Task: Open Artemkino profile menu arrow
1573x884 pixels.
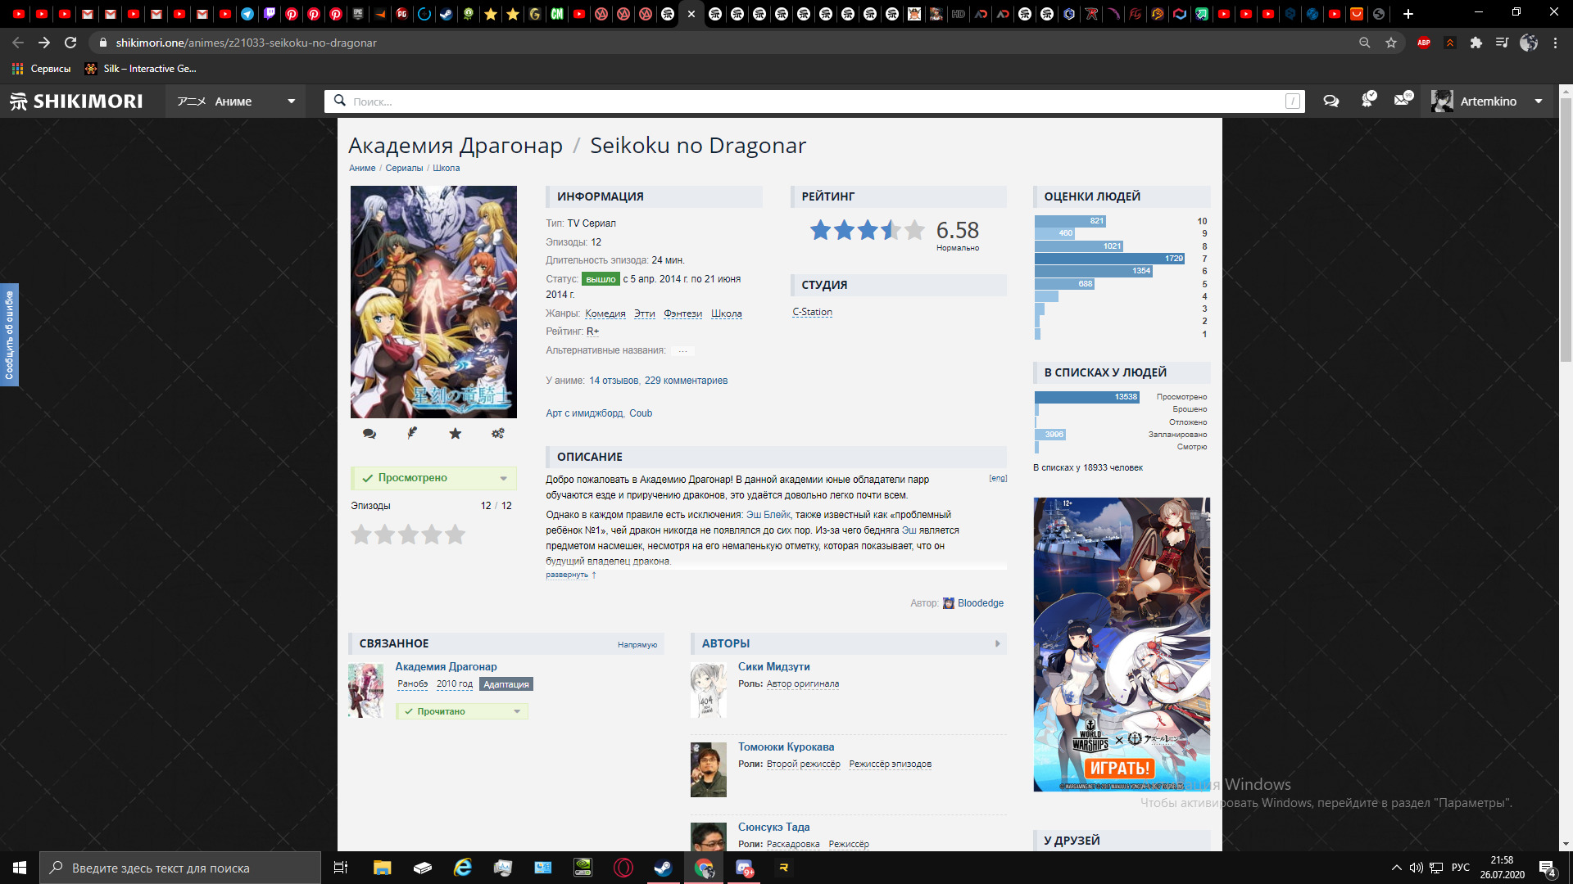Action: (1539, 101)
